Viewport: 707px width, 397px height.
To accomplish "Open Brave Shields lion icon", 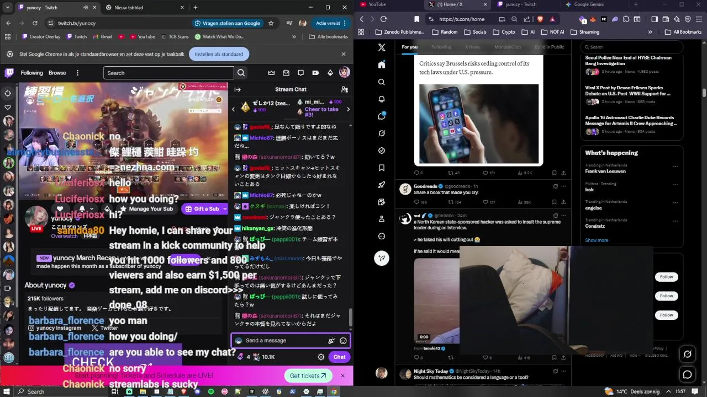I will click(x=540, y=19).
